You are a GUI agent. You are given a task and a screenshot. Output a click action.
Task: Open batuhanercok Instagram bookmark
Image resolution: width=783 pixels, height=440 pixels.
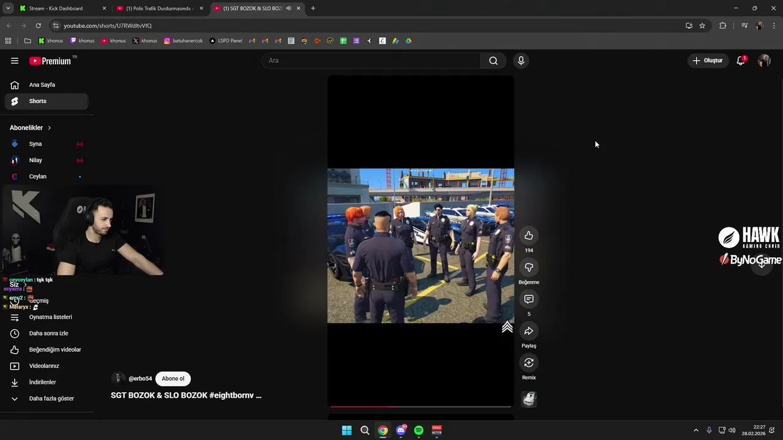(183, 41)
